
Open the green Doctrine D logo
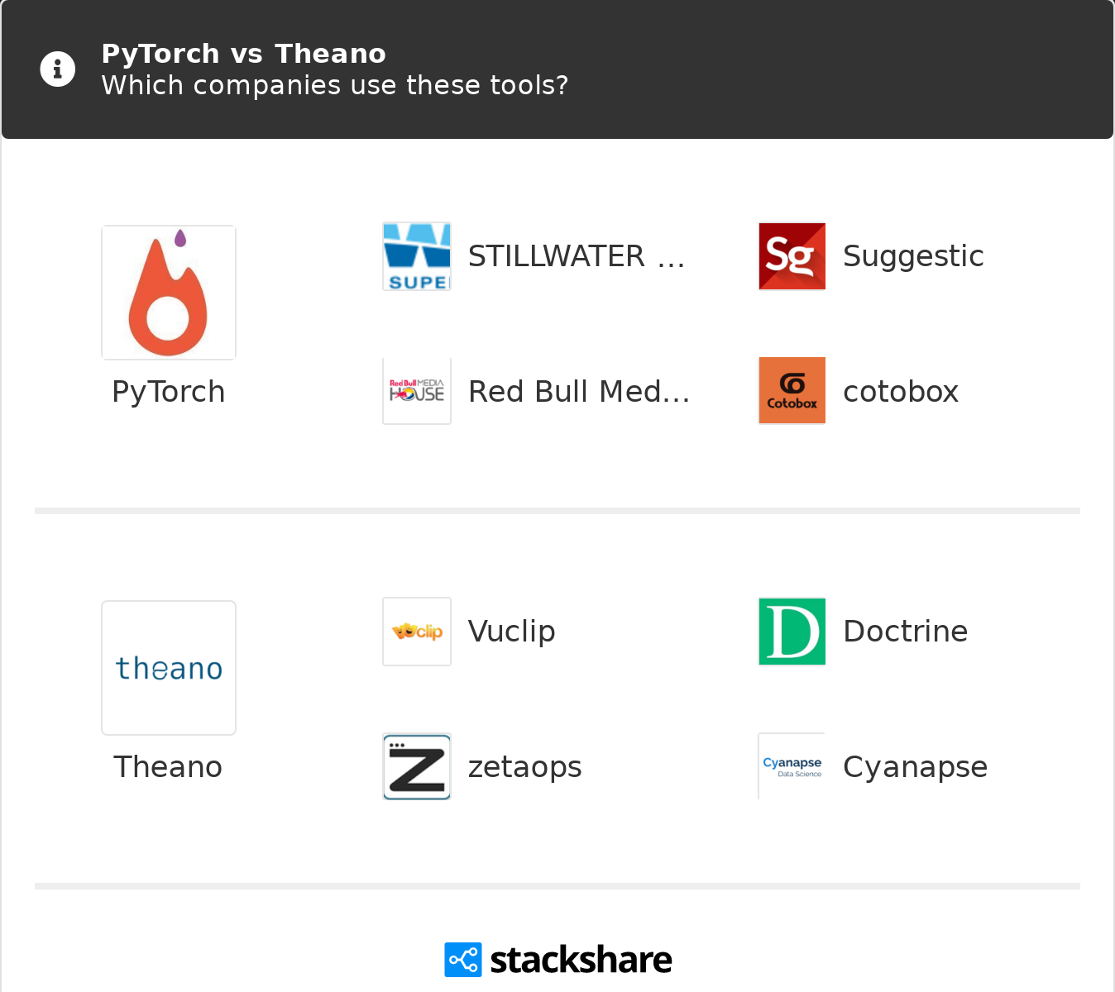pos(792,632)
